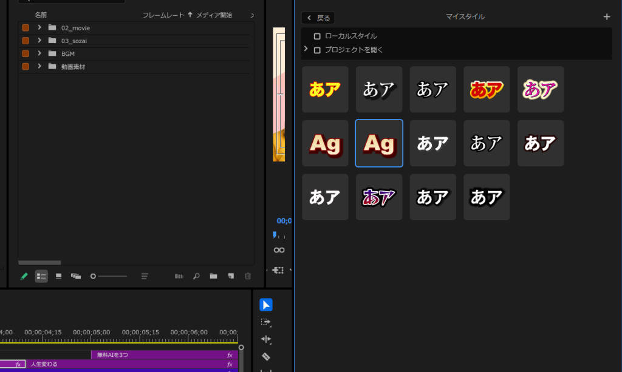Open the Find magnifier in project panel
Screen dimensions: 622x372
coord(196,276)
